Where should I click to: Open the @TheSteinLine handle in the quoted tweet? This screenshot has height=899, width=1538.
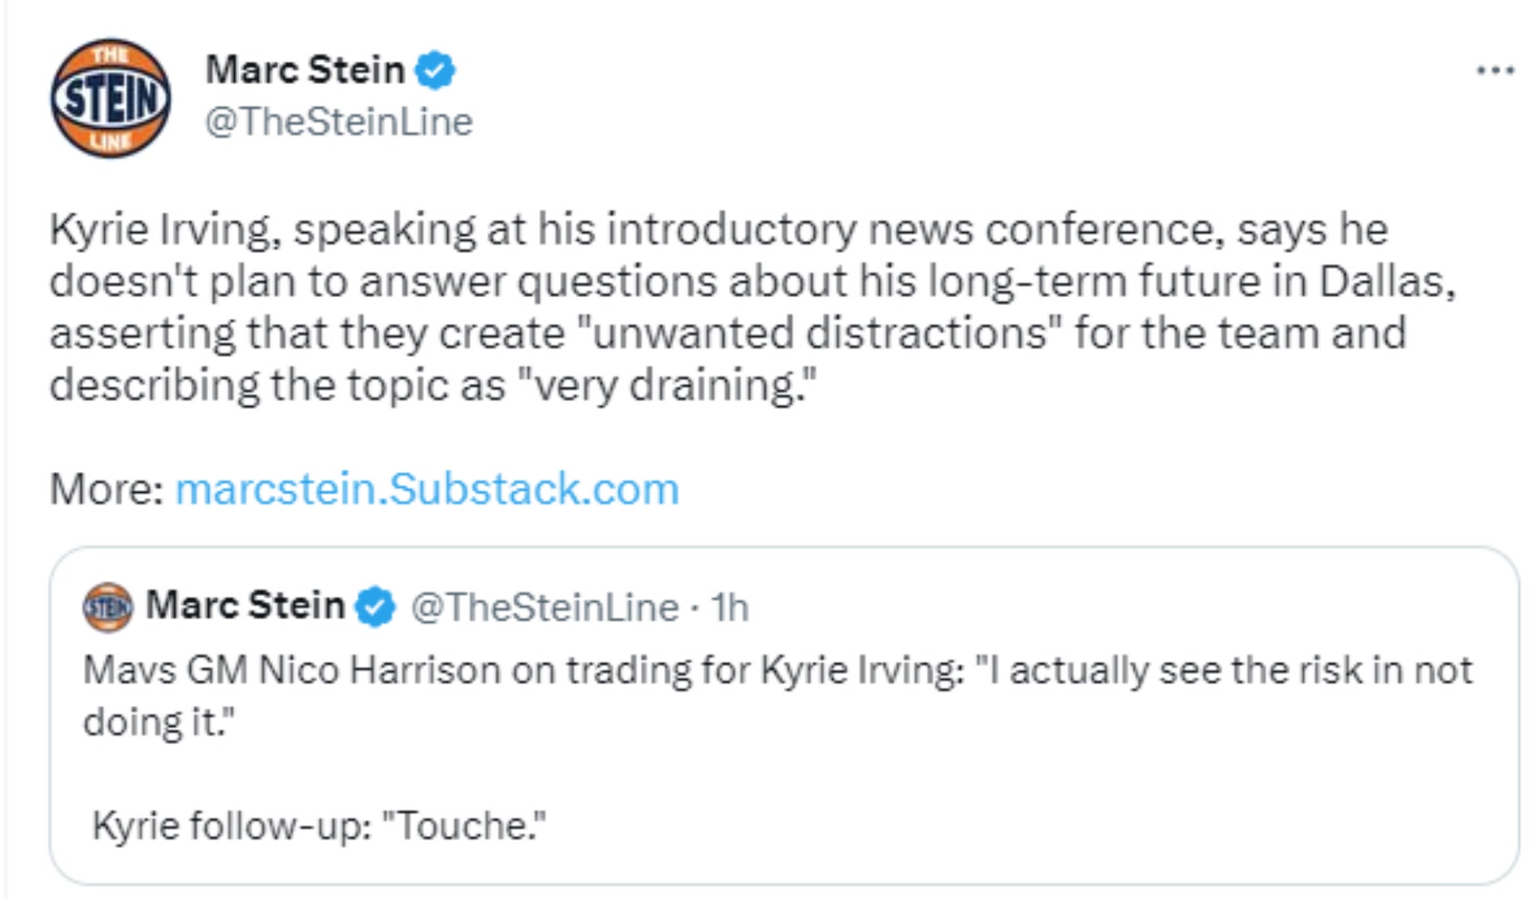coord(545,608)
